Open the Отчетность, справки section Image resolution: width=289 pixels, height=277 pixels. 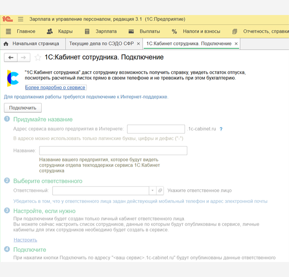pyautogui.click(x=266, y=31)
